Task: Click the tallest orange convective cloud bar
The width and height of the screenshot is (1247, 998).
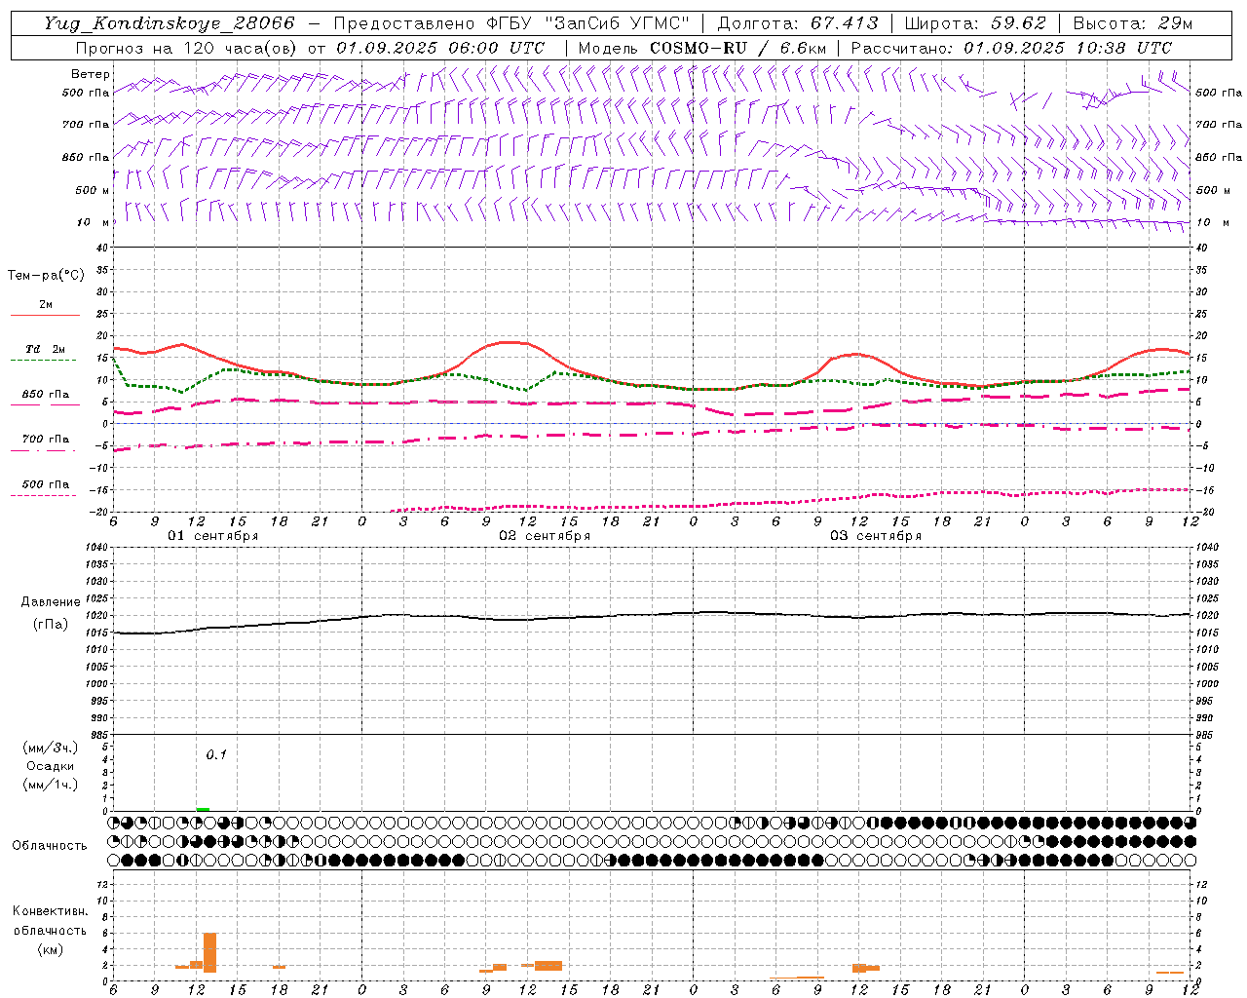Action: pyautogui.click(x=209, y=952)
